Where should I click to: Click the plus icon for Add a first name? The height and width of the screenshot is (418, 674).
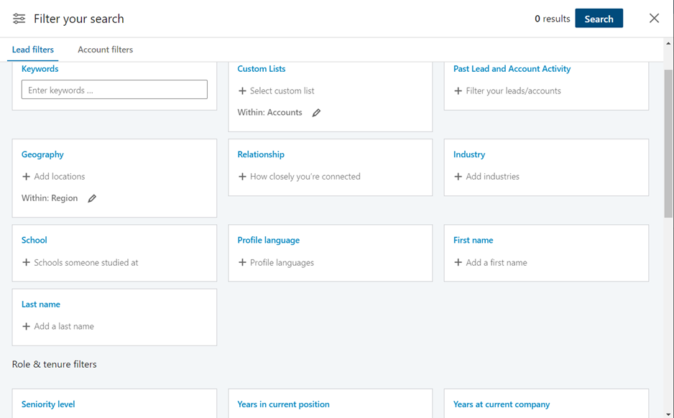[x=458, y=262]
